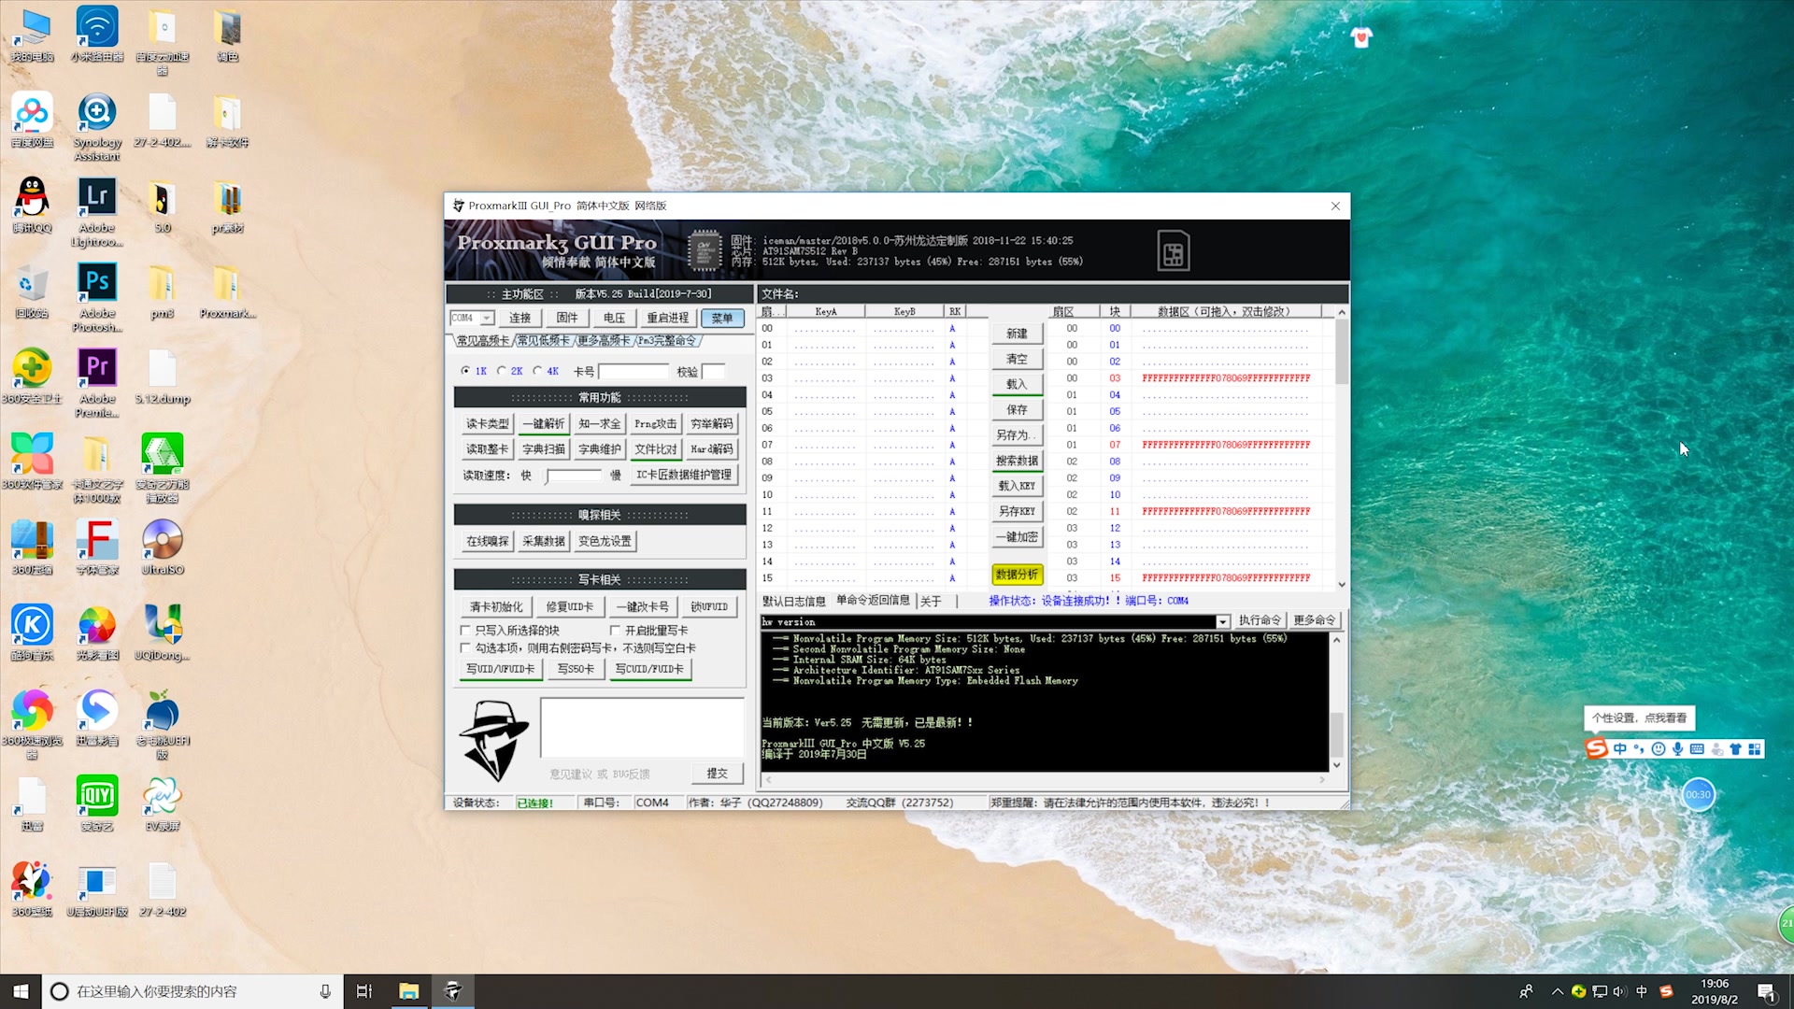Click the 一键解析 button
Viewport: 1794px width, 1009px height.
pos(544,423)
